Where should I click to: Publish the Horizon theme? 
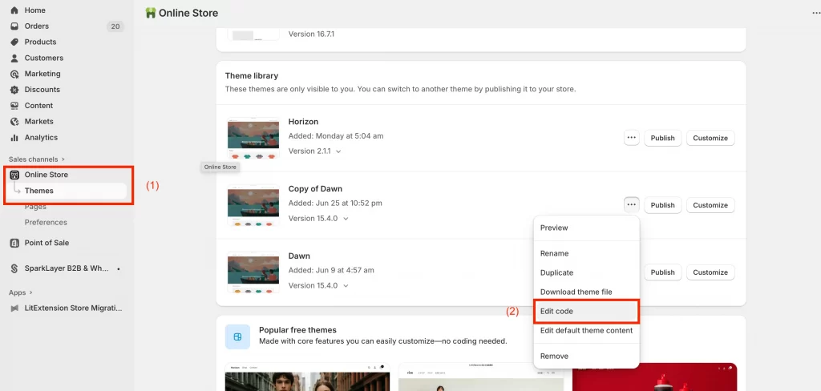(x=662, y=138)
